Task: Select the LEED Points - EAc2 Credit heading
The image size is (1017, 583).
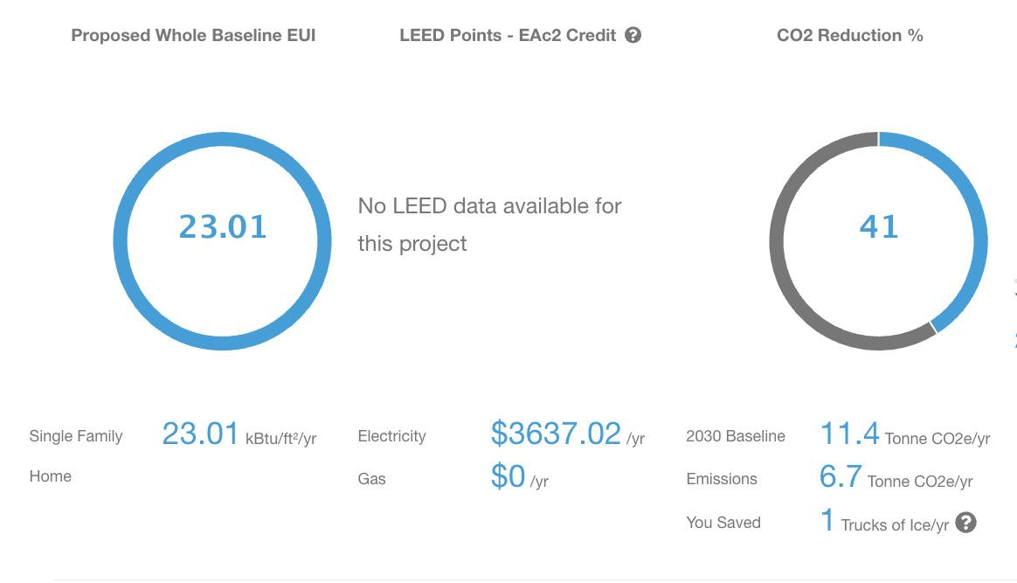Action: pyautogui.click(x=508, y=36)
